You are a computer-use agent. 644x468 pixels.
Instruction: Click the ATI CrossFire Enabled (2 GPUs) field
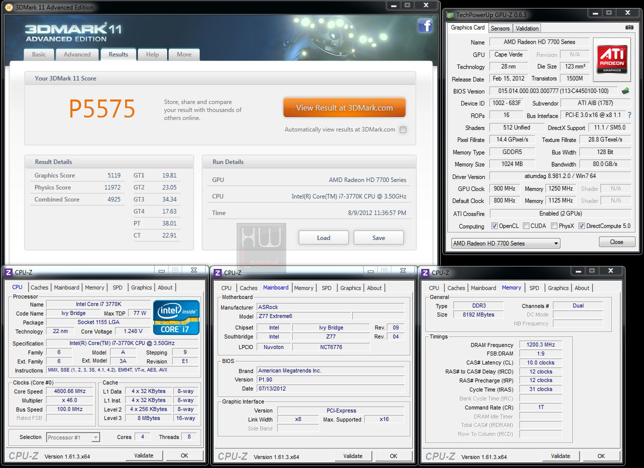point(559,213)
